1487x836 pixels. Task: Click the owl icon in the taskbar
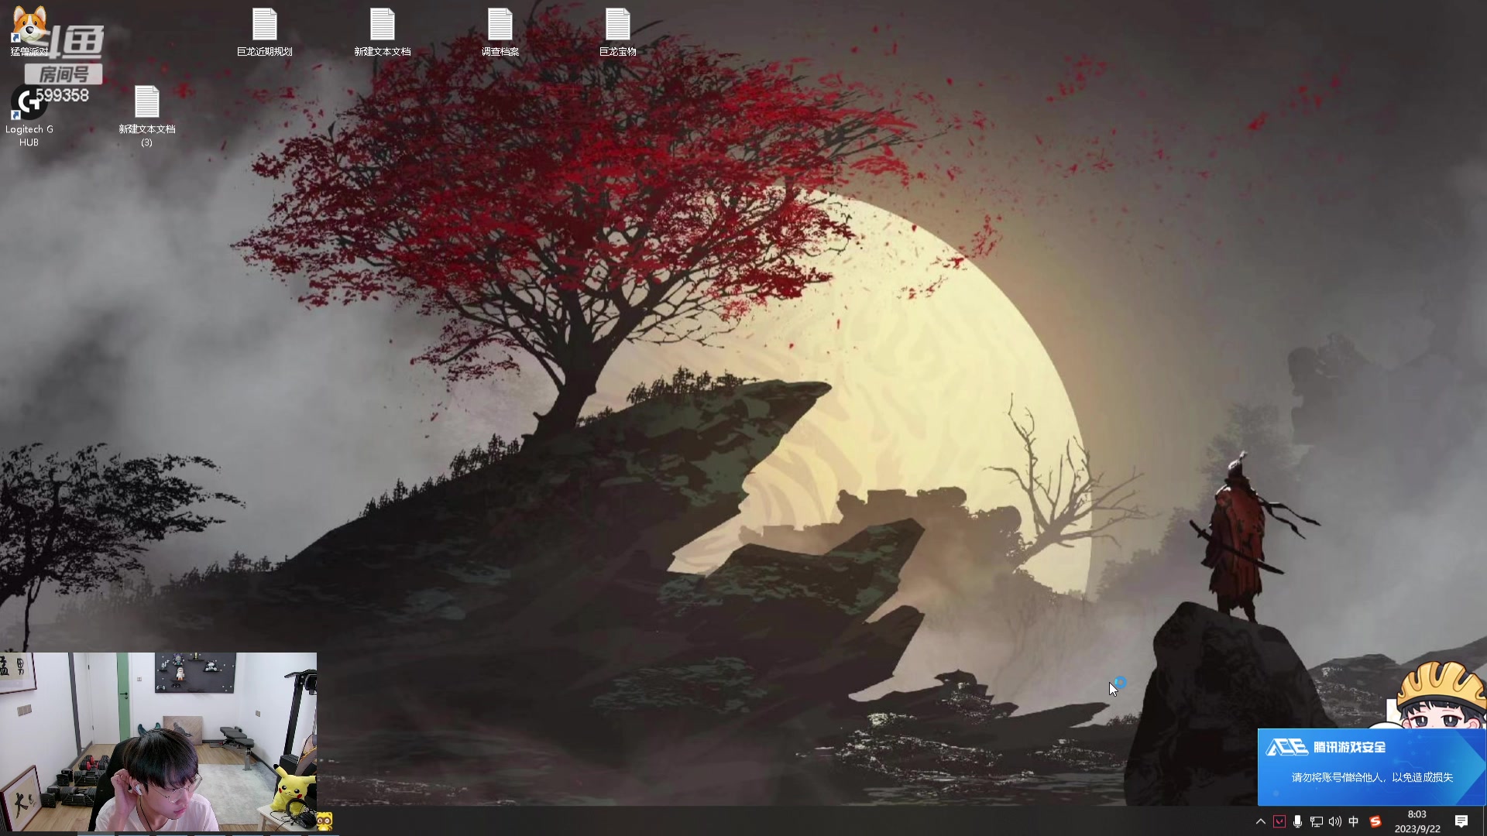click(324, 821)
